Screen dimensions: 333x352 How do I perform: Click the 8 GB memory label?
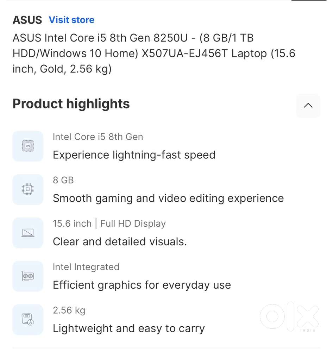pyautogui.click(x=63, y=180)
